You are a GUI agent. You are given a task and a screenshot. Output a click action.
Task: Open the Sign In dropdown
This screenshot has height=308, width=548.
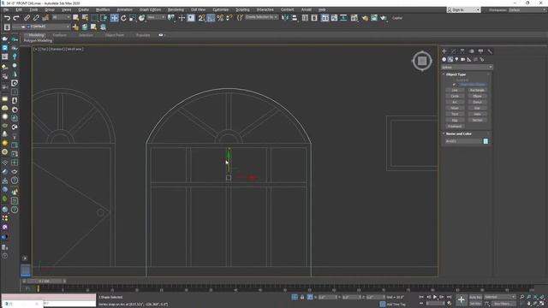pos(464,9)
